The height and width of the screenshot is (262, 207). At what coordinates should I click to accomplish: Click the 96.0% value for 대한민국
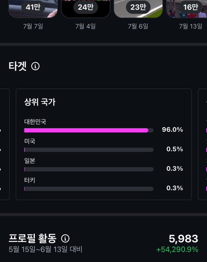pyautogui.click(x=172, y=130)
